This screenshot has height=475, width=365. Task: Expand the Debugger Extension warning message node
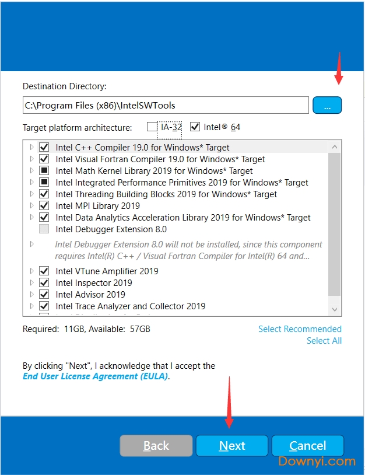[x=32, y=244]
